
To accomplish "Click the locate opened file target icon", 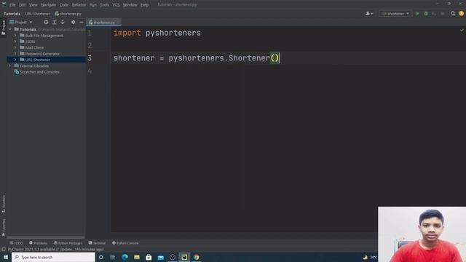I will (46, 22).
